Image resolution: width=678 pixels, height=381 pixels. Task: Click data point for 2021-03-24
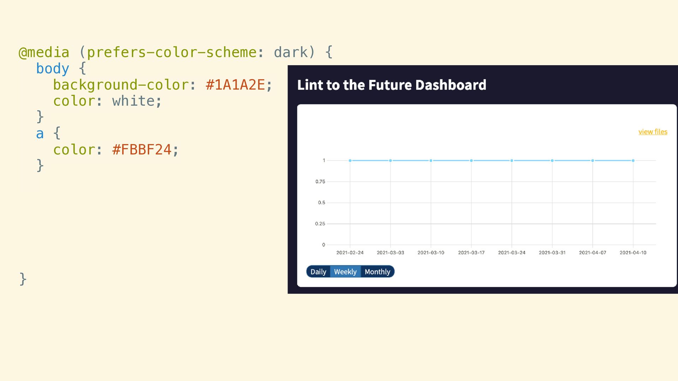(x=512, y=161)
